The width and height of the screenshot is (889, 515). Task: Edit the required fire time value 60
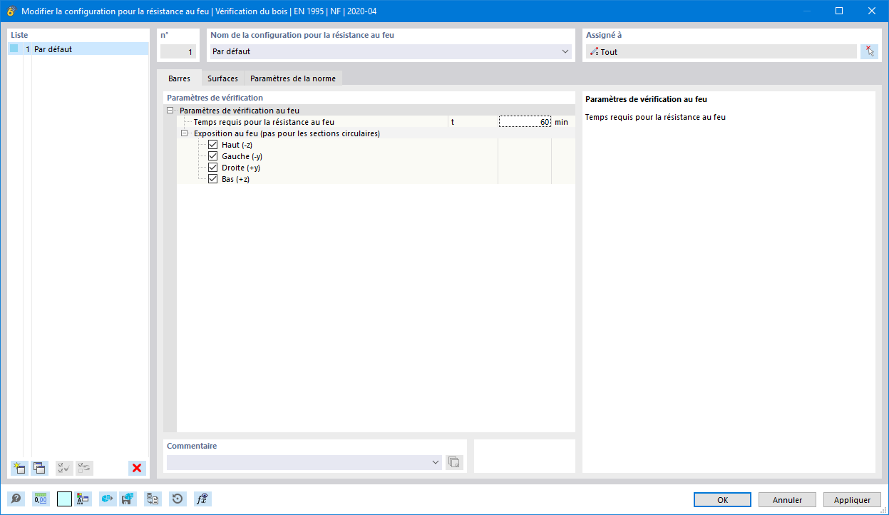coord(525,122)
